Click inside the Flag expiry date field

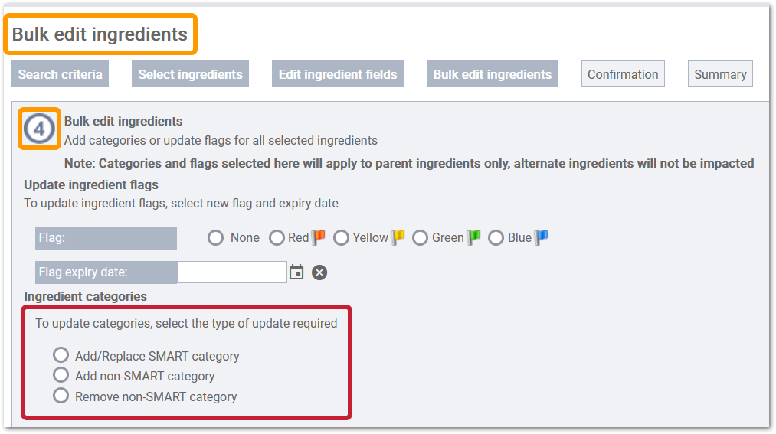[231, 272]
